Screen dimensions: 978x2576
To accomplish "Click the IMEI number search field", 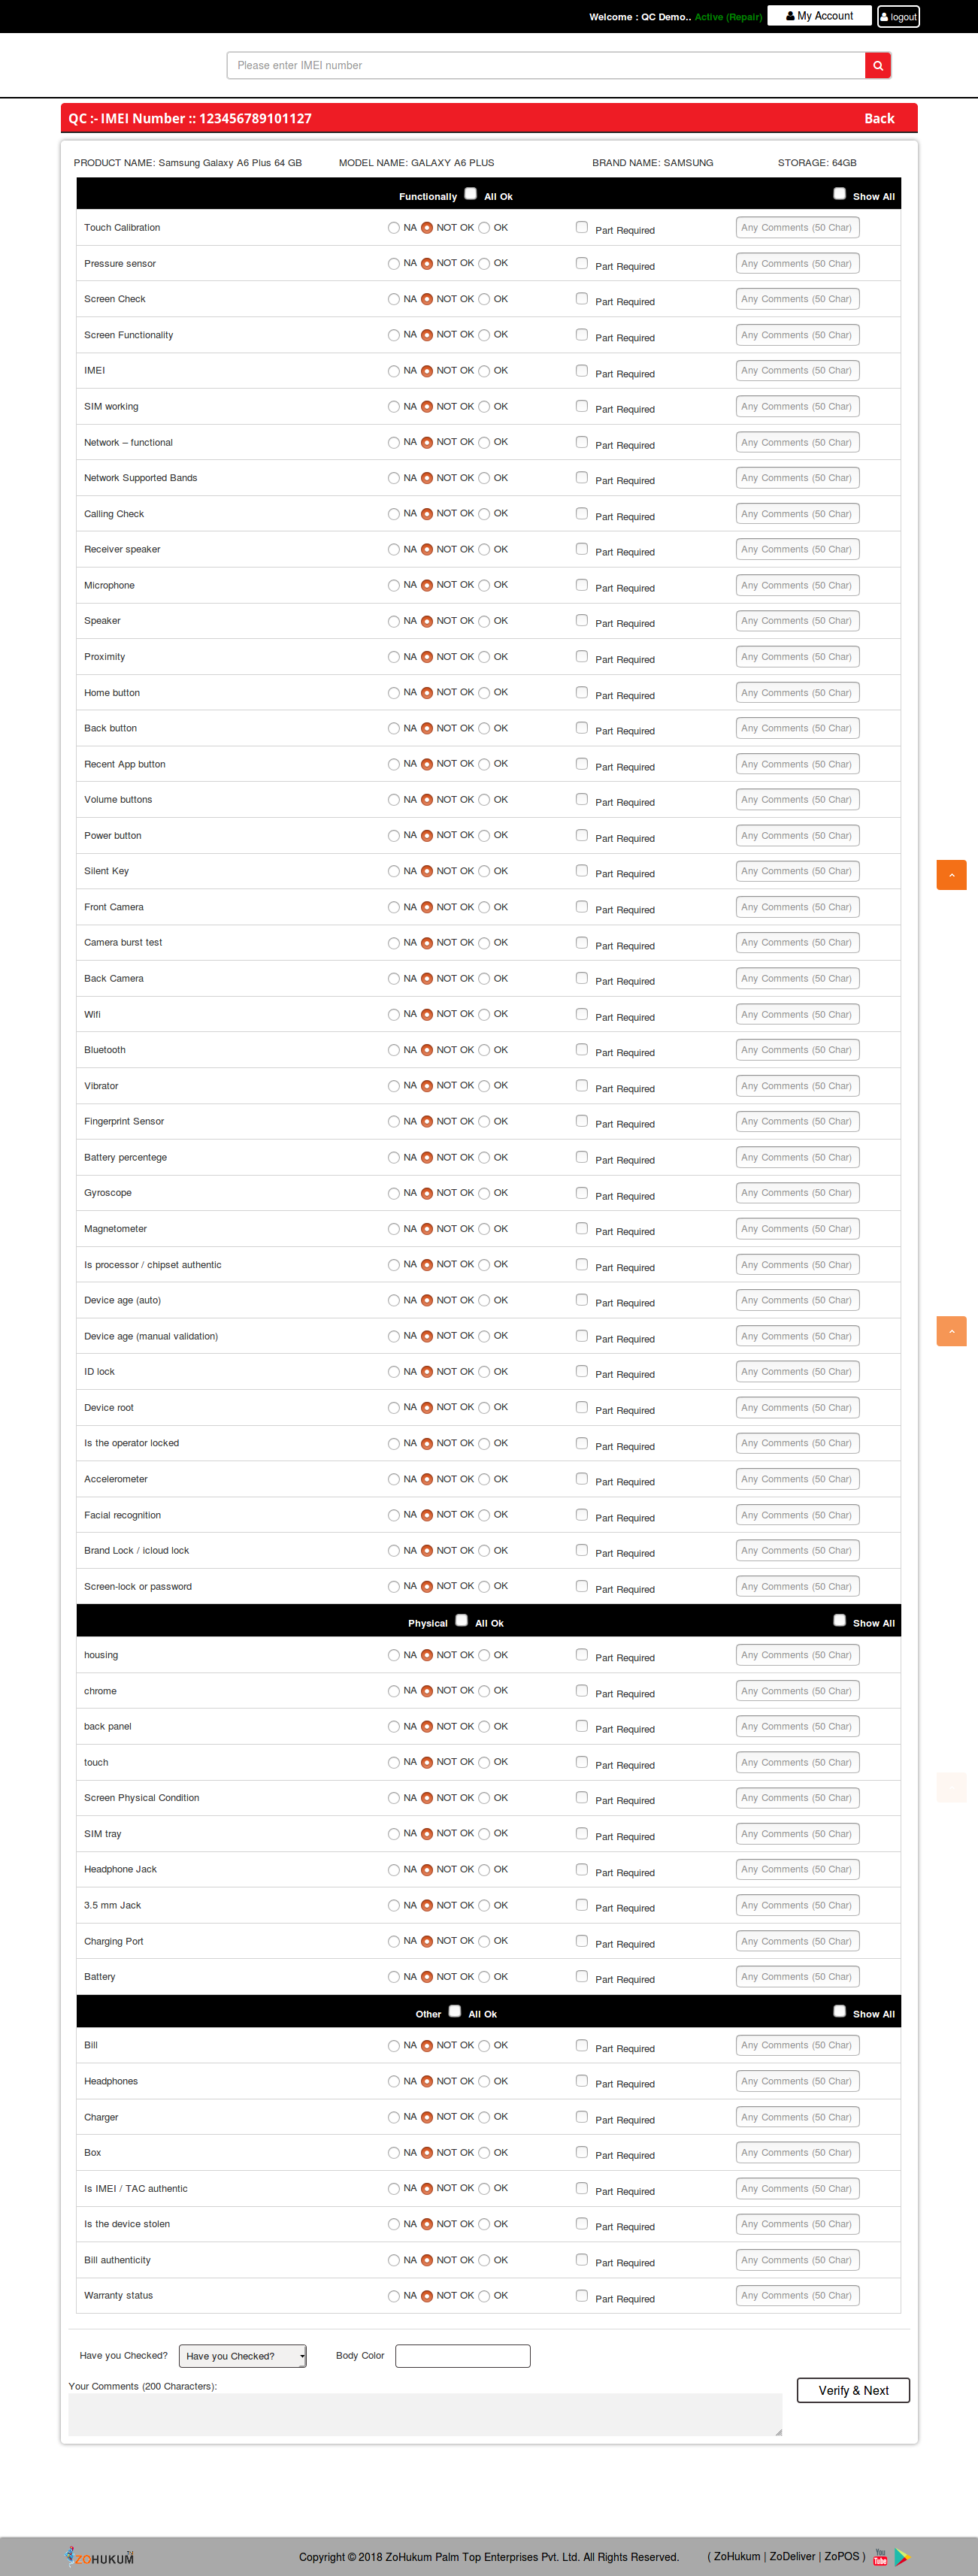I will 546,66.
